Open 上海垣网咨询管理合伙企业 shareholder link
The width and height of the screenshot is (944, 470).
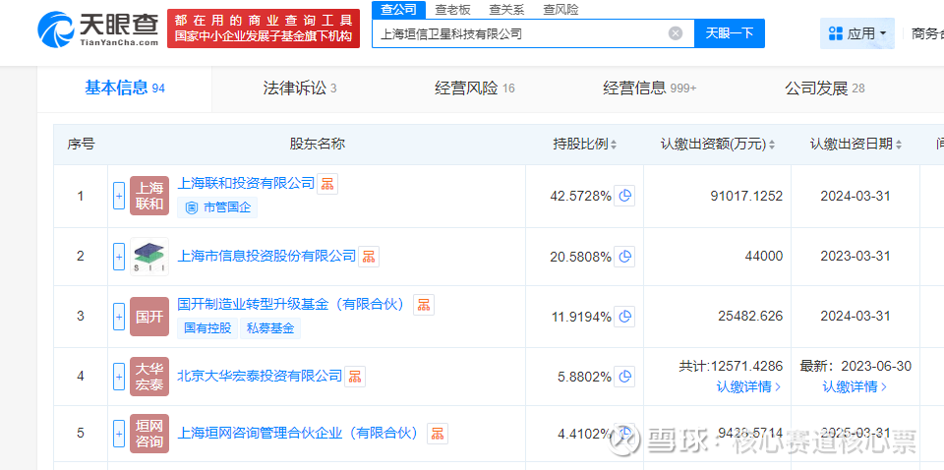coord(298,433)
